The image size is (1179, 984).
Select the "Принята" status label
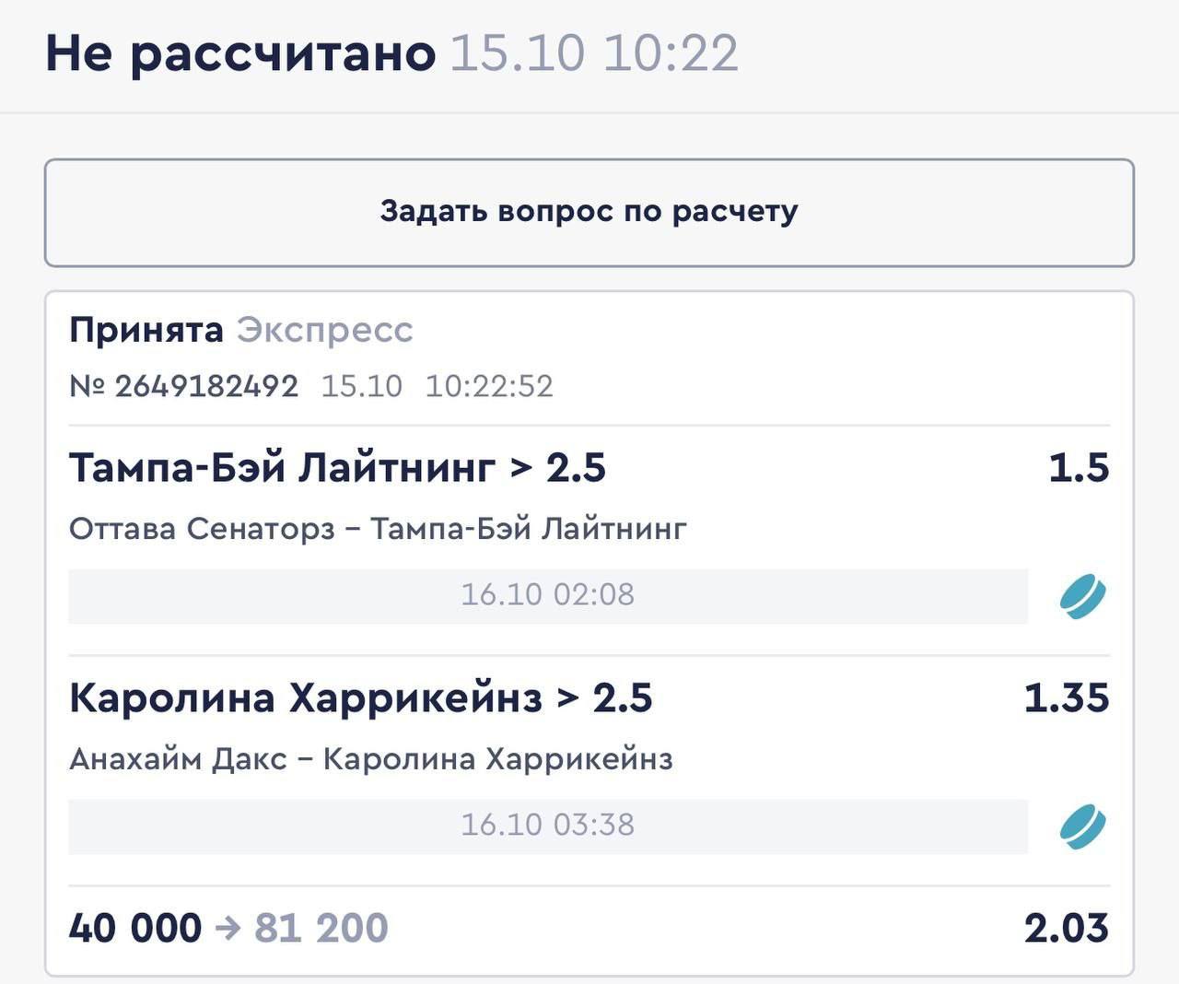tap(146, 330)
